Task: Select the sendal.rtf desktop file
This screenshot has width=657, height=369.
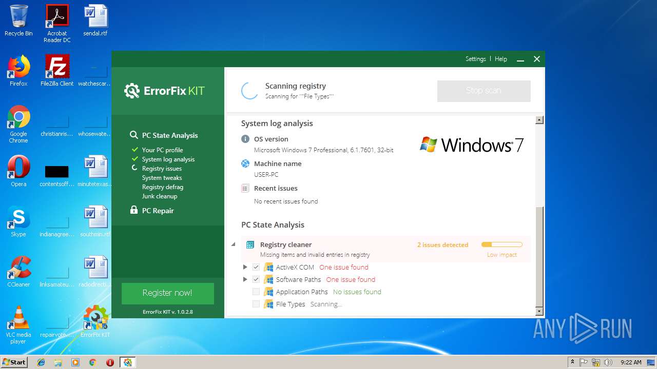Action: [x=95, y=20]
